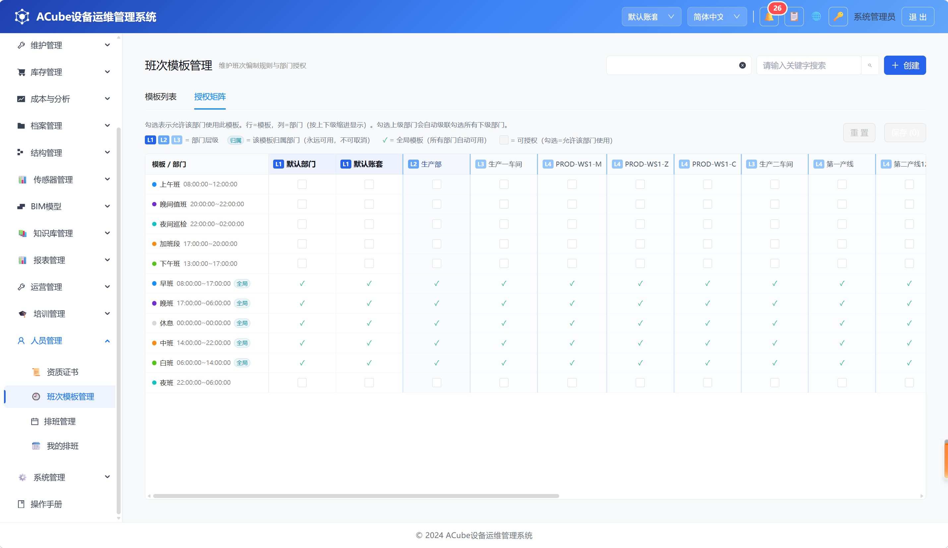Click the clipboard icon in header
This screenshot has height=548, width=948.
coord(794,17)
